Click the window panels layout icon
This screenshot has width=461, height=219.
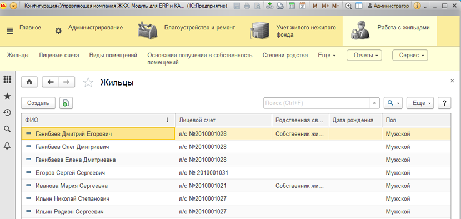[359, 6]
